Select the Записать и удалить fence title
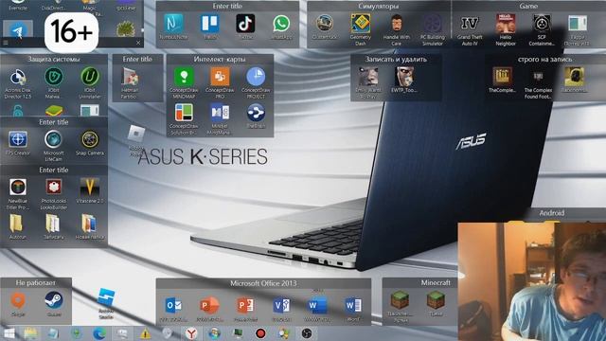 tap(396, 59)
